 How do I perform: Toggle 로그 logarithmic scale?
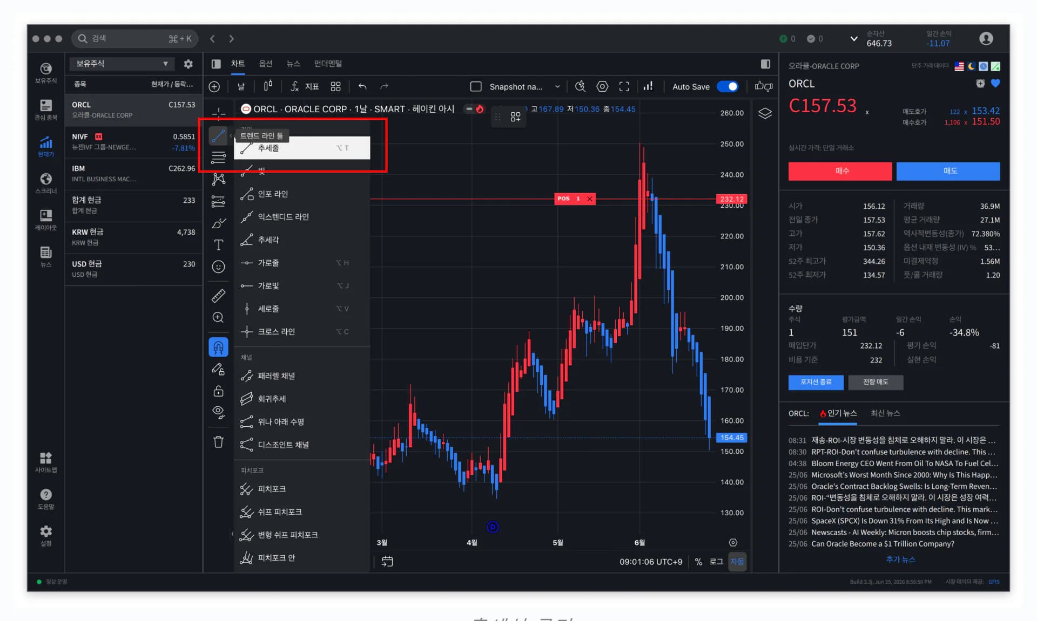(716, 562)
